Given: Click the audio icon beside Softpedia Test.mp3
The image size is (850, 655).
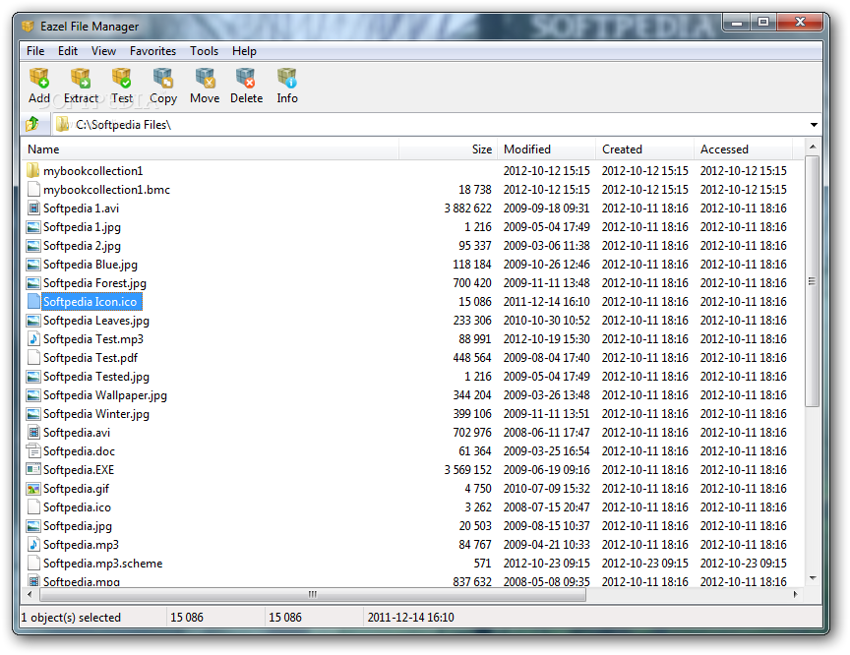Looking at the screenshot, I should [33, 339].
